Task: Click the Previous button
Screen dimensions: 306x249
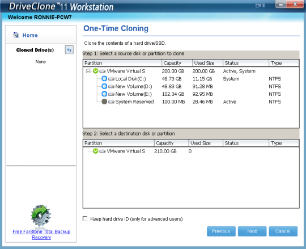Action: [221, 231]
